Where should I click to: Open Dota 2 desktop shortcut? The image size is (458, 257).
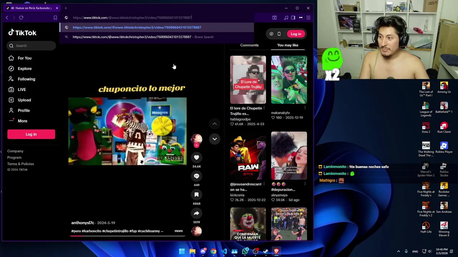(426, 128)
